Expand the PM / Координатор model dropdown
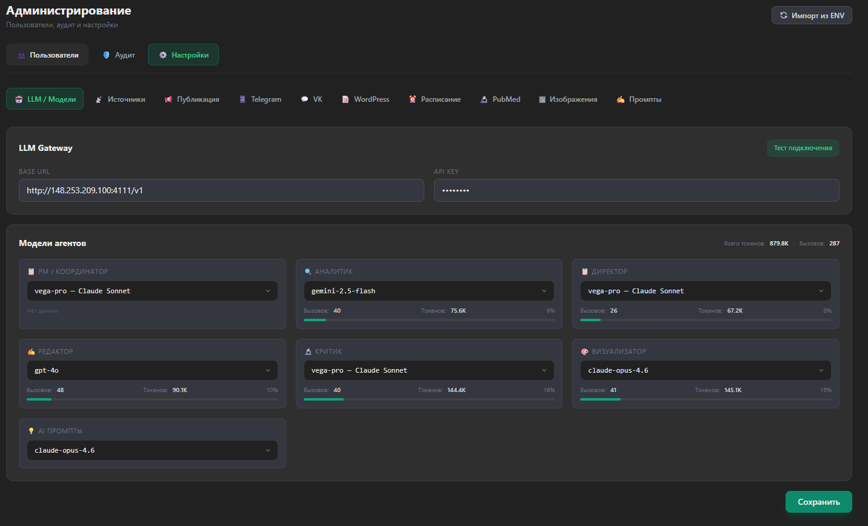 click(x=152, y=291)
